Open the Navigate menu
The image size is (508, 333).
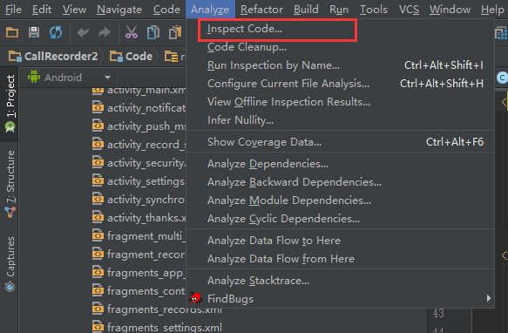tap(119, 10)
